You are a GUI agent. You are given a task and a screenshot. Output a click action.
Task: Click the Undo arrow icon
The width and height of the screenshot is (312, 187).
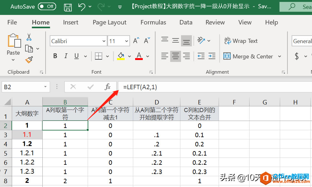82,7
